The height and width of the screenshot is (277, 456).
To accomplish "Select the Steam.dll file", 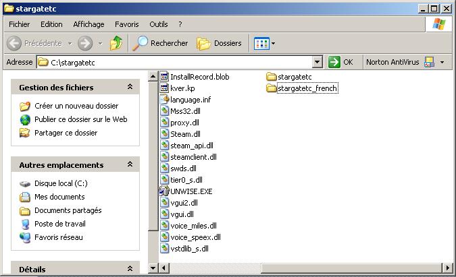I will (x=184, y=134).
